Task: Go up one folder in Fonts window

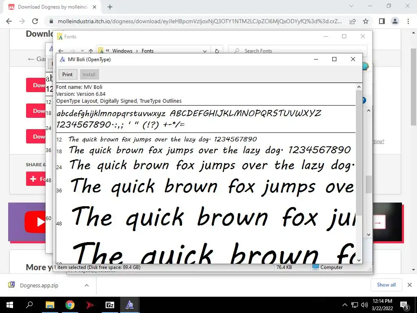Action: tap(91, 51)
